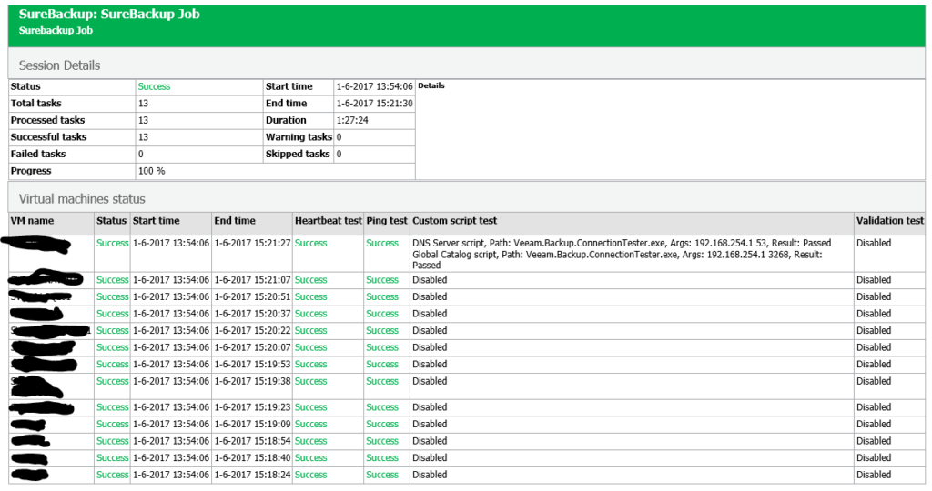Select the end time cell 1-6-2017 15:18:24

(252, 475)
